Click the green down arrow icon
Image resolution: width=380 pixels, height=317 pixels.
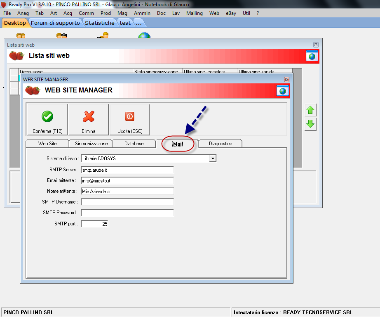tap(310, 124)
